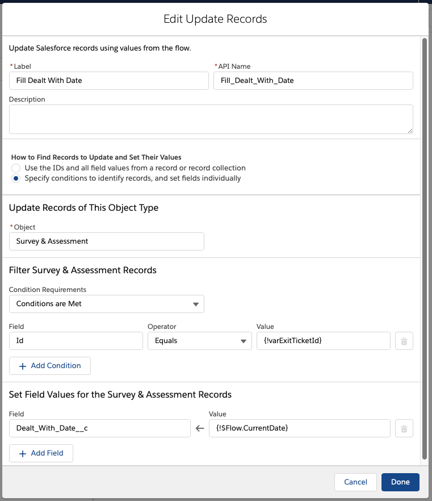The image size is (432, 501).
Task: Cancel editing Update Records
Action: [x=355, y=482]
